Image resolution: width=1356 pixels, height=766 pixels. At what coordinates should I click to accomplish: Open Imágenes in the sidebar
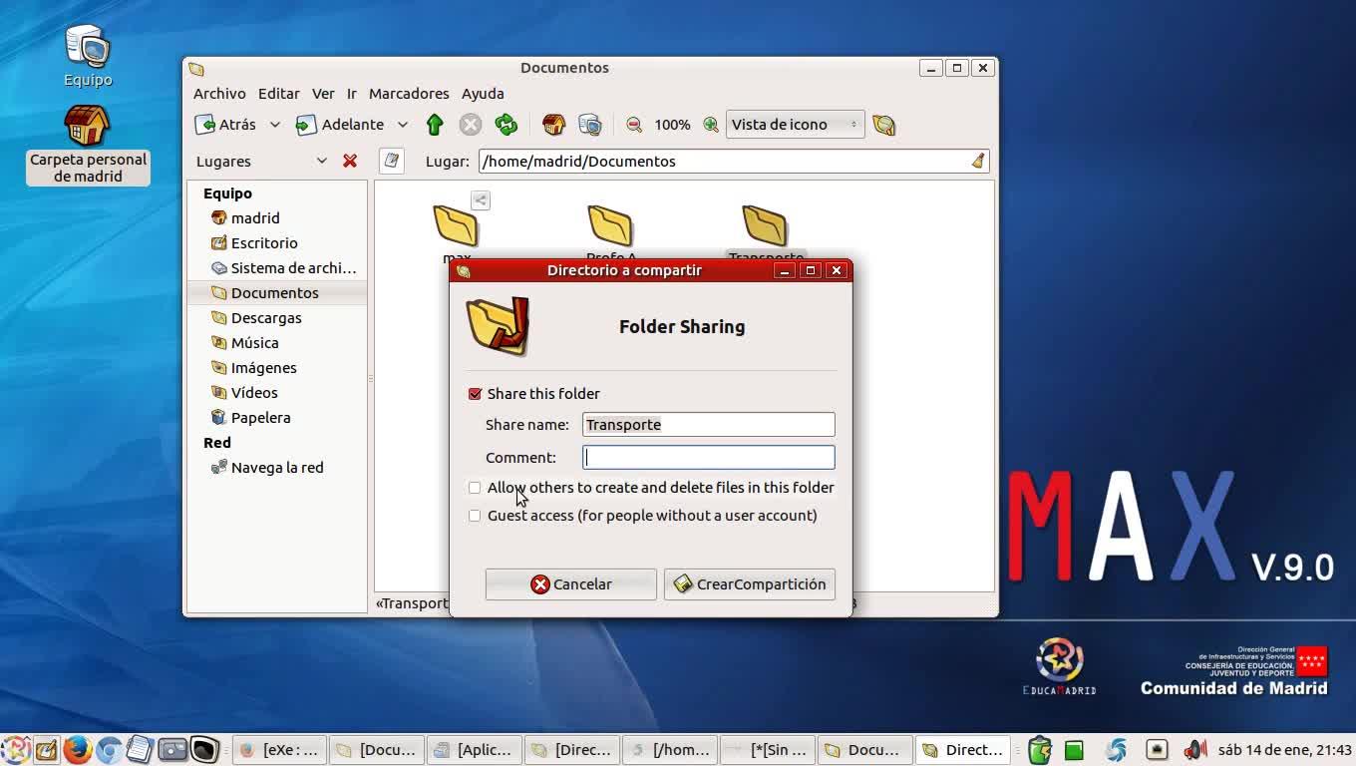pyautogui.click(x=277, y=368)
